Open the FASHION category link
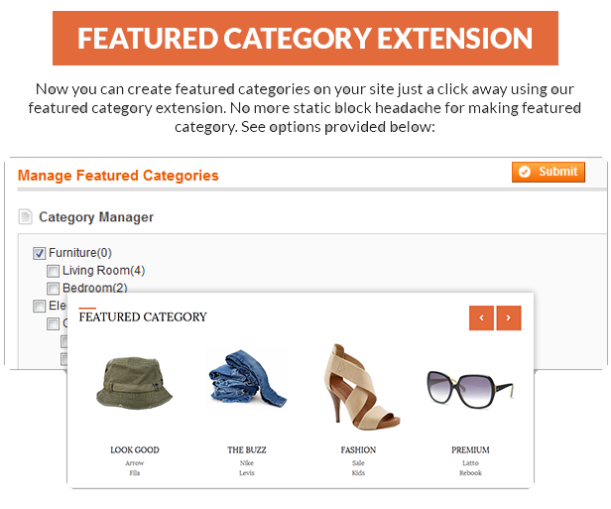This screenshot has width=611, height=509. point(358,450)
